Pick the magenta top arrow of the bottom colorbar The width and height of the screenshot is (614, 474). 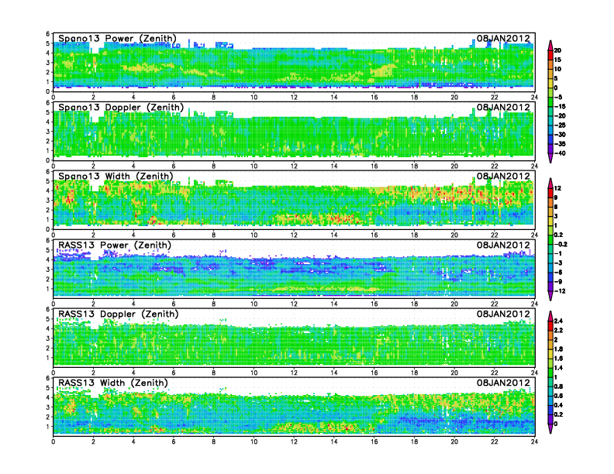point(550,316)
